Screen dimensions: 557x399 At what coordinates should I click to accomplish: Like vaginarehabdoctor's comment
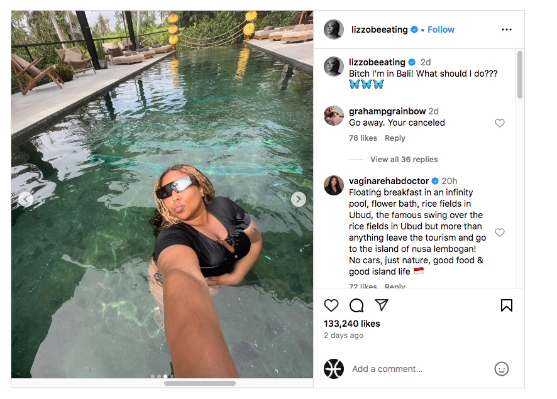[500, 232]
